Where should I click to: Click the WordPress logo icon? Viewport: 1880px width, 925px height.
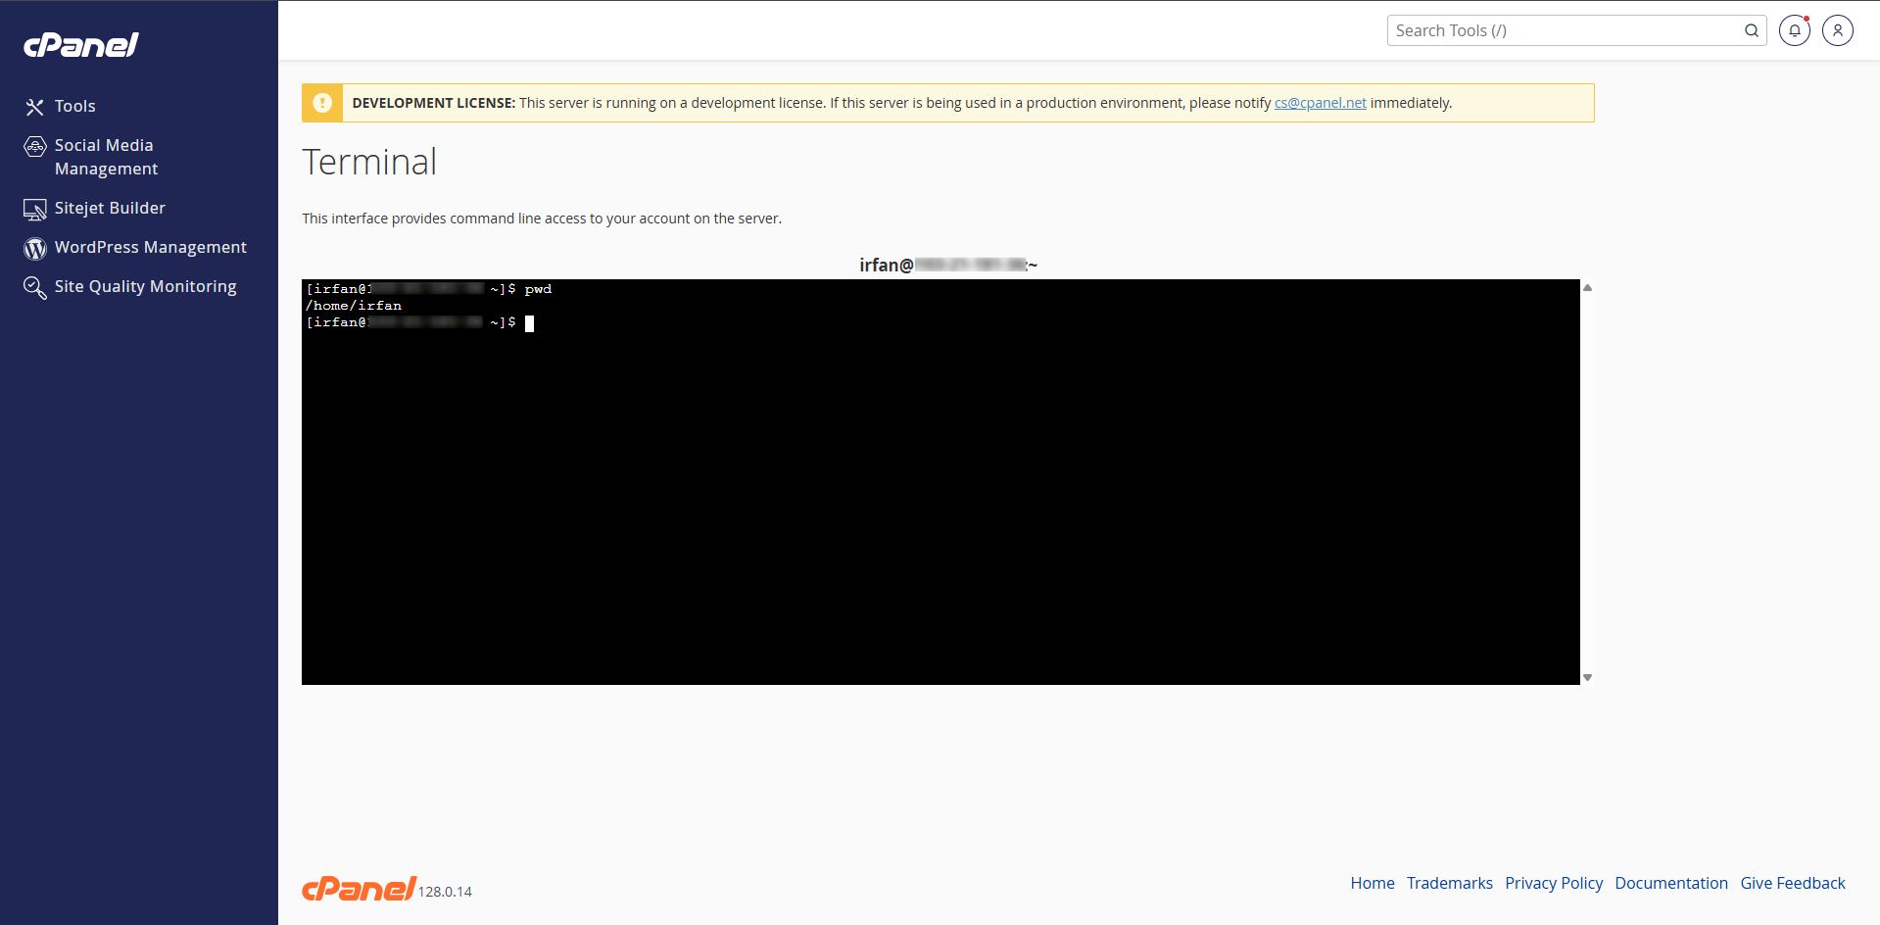(x=35, y=249)
